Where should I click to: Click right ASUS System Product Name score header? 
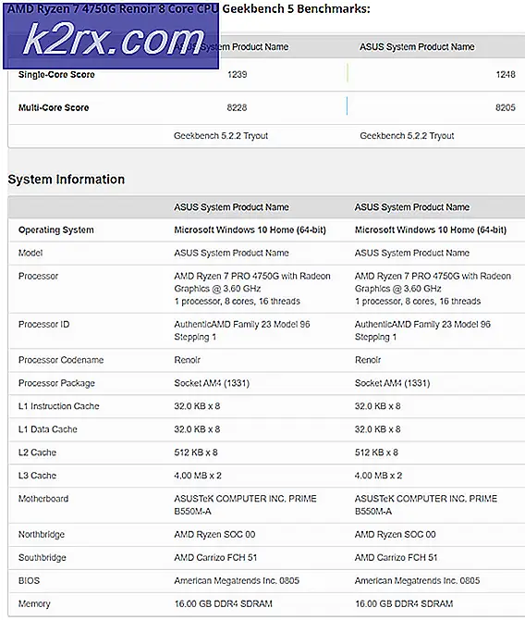coord(417,47)
